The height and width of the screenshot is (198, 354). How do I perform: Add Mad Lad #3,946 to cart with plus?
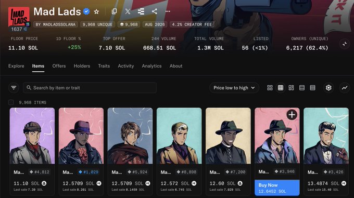coord(292,115)
